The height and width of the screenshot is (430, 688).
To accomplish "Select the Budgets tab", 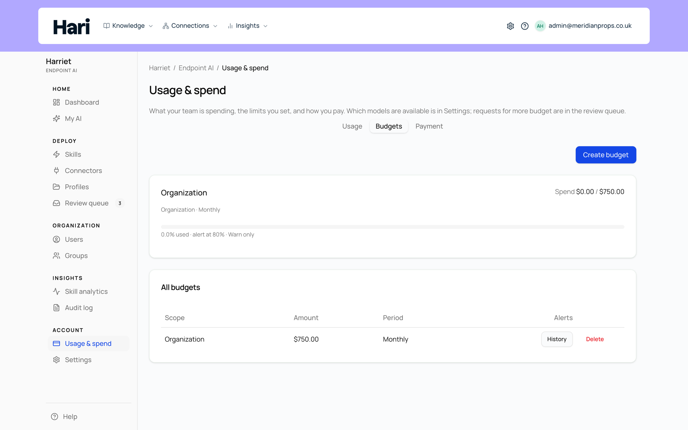I will pos(389,126).
